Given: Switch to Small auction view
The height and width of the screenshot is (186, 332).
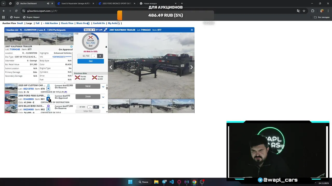Looking at the screenshot, I should 20,23.
